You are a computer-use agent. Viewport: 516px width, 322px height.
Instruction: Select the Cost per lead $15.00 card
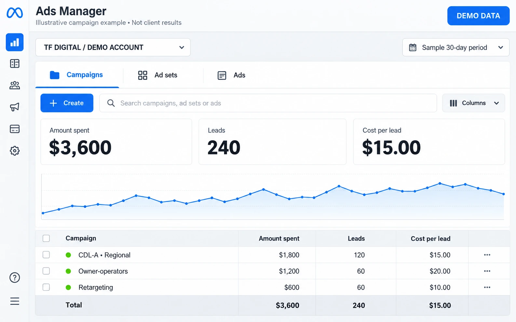point(429,142)
